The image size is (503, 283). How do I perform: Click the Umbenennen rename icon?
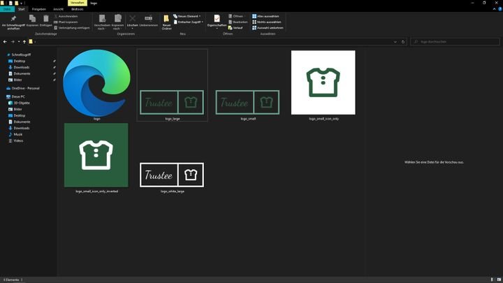[148, 19]
